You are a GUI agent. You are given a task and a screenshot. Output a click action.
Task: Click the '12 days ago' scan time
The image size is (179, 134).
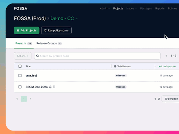[166, 87]
